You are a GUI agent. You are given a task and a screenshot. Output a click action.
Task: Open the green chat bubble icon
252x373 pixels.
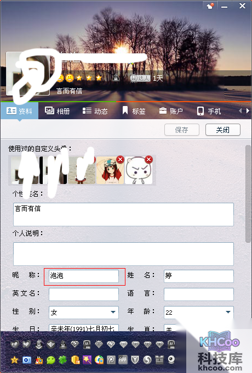(x=51, y=360)
